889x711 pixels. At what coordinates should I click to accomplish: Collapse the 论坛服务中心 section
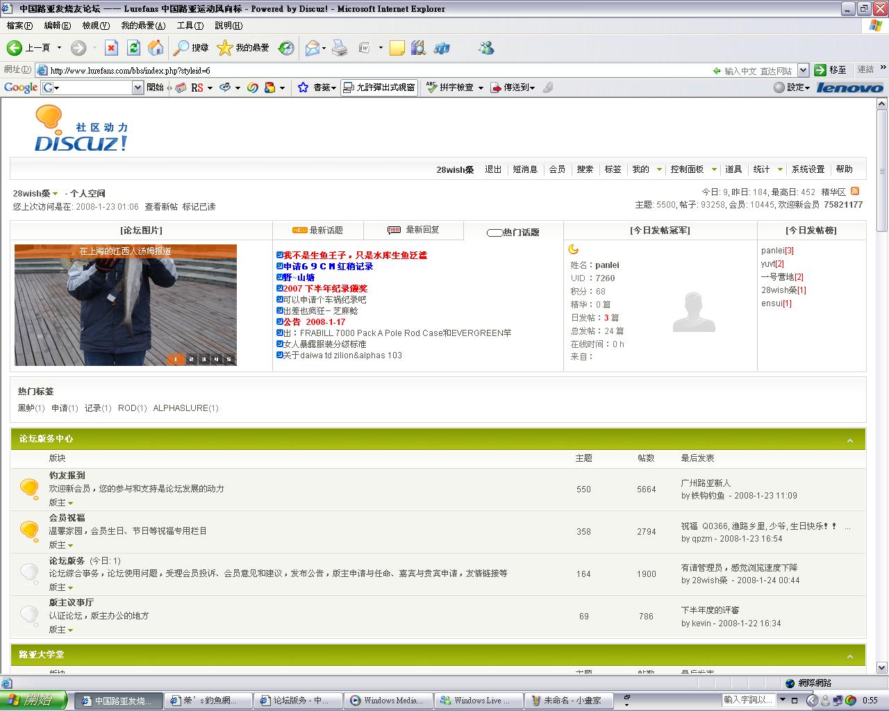[x=850, y=441]
